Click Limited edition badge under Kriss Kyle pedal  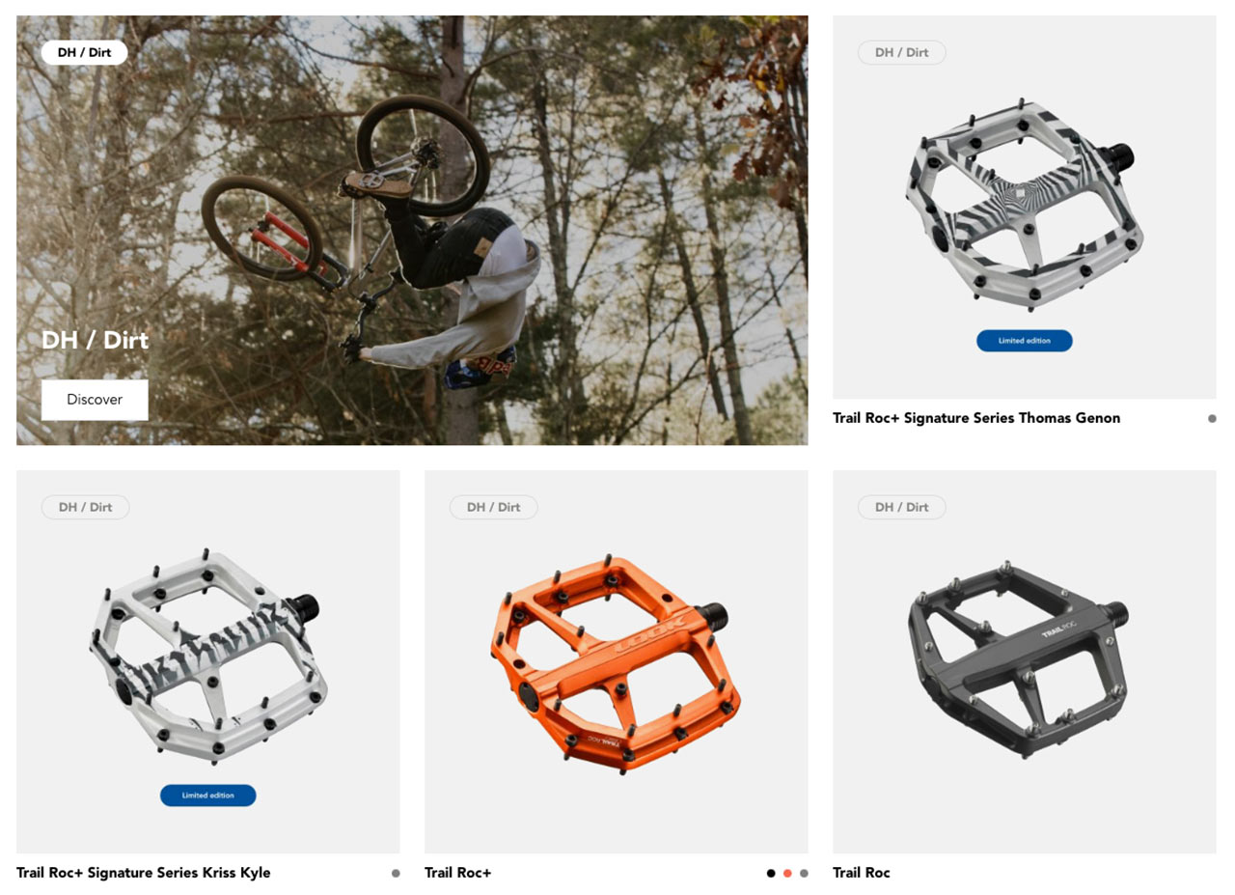coord(208,796)
